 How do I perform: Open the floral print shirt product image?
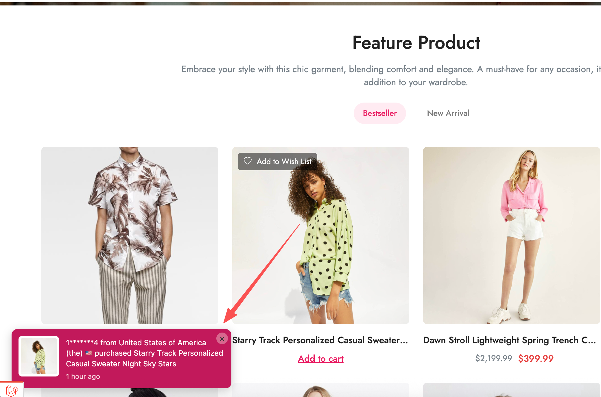[130, 235]
